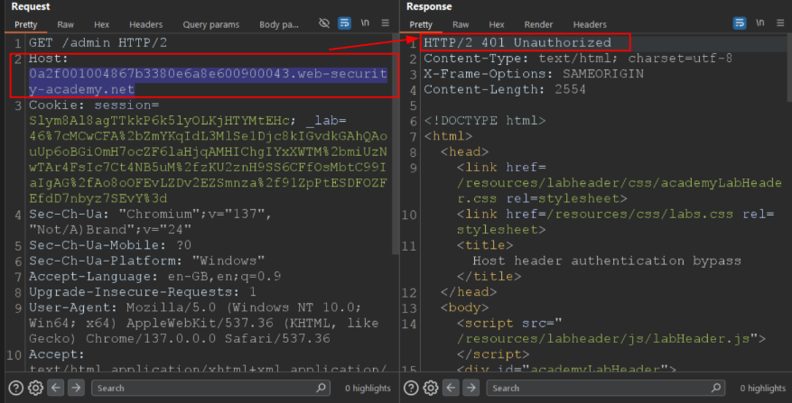This screenshot has height=403, width=792.
Task: Click the 'Response' panel heading
Action: [429, 6]
